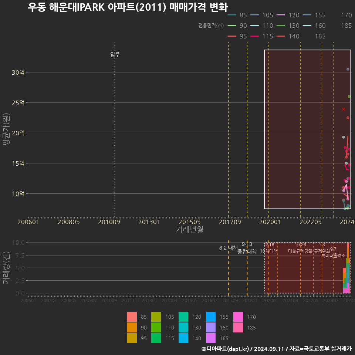Screen dimensions: 355x355
Task: Click the '30억' y-axis label
Action: (x=18, y=72)
